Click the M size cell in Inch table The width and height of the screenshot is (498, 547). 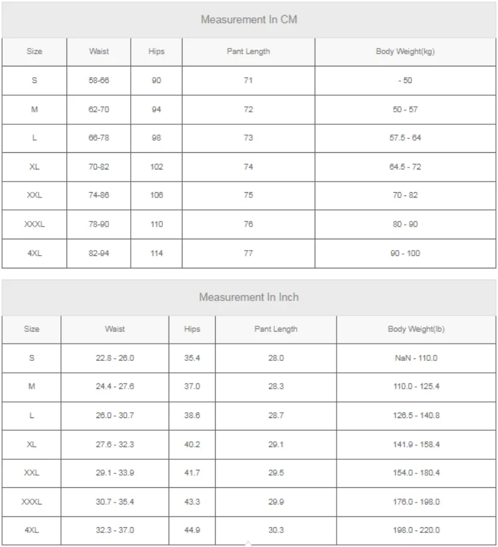pyautogui.click(x=31, y=387)
